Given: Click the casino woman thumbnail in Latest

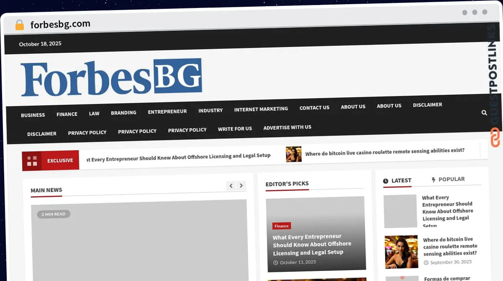Looking at the screenshot, I should [401, 252].
